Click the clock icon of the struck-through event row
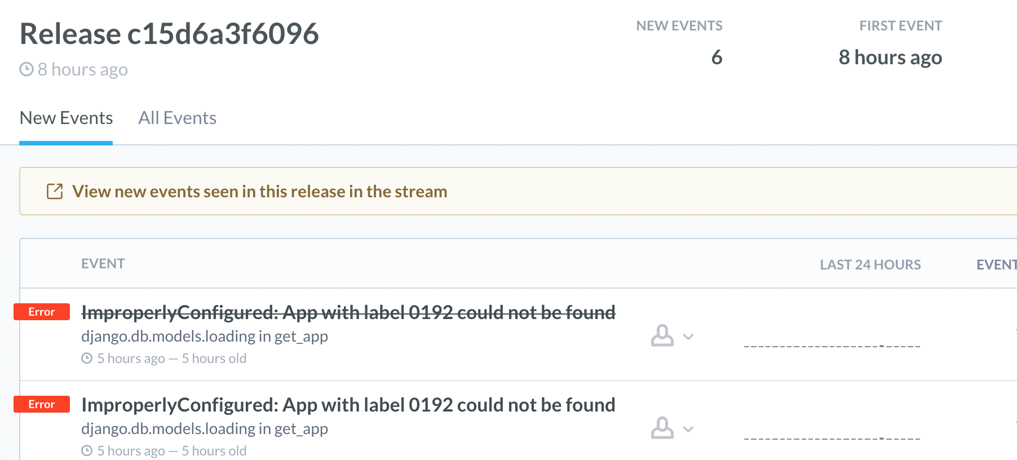This screenshot has width=1017, height=460. coord(87,359)
